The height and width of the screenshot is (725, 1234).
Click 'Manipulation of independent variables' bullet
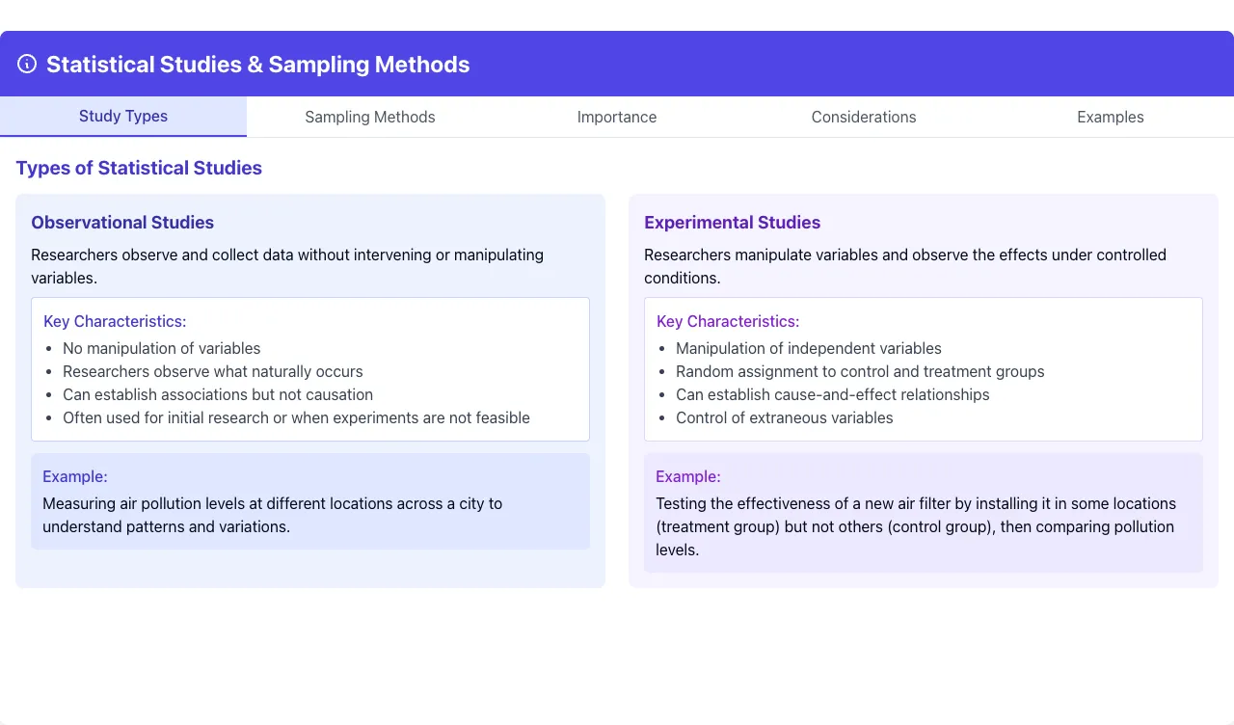809,348
